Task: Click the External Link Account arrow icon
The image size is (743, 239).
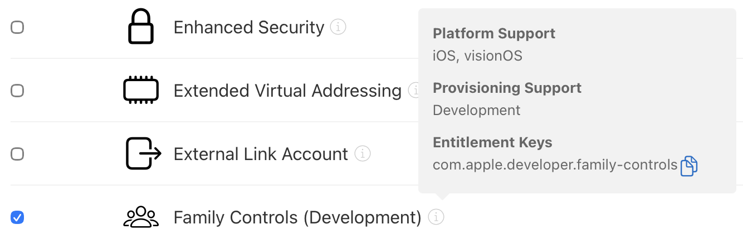Action: pos(143,153)
